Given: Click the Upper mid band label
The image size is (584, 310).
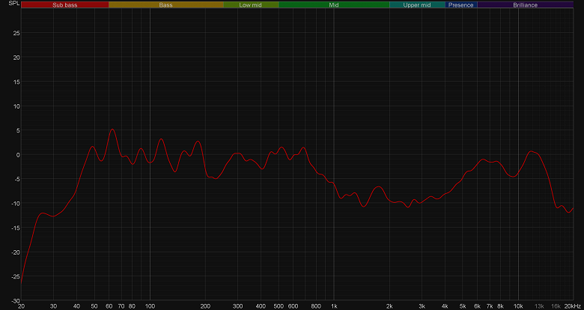Looking at the screenshot, I should click(x=417, y=4).
